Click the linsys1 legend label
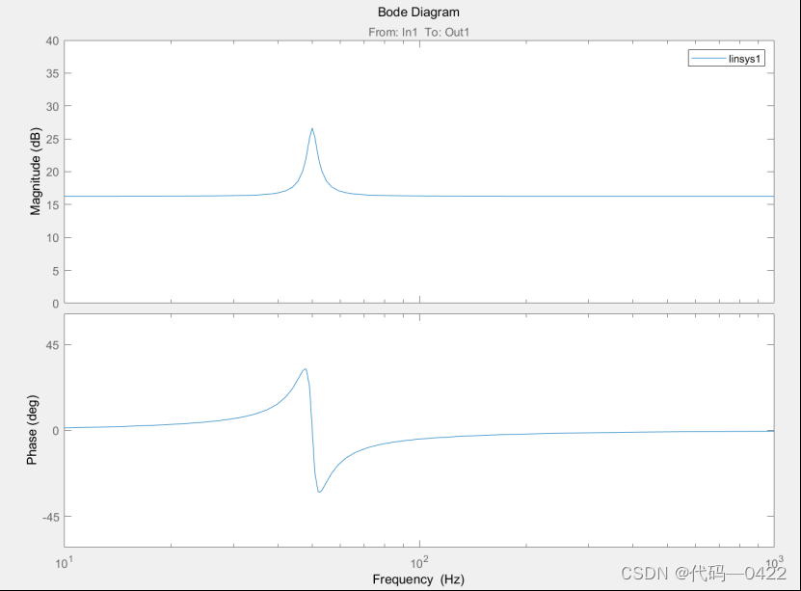The width and height of the screenshot is (801, 591). (x=745, y=59)
